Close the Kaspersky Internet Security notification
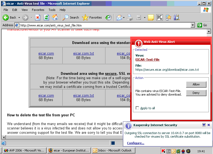Screen dimensions: 213x154 tap(209, 125)
